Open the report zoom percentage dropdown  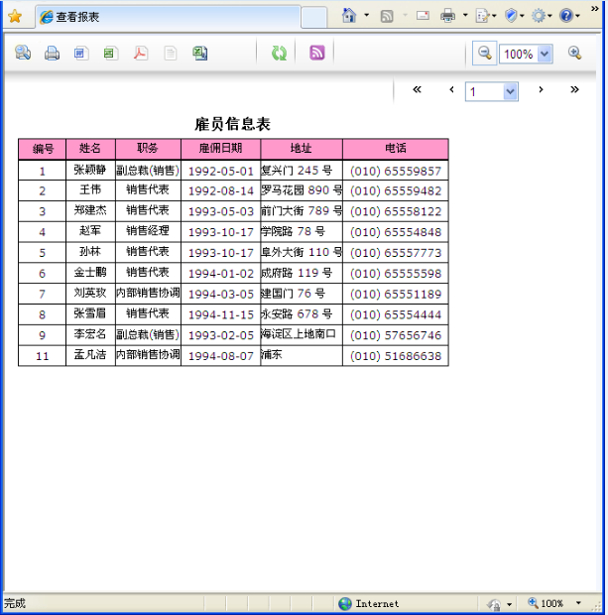coord(545,54)
